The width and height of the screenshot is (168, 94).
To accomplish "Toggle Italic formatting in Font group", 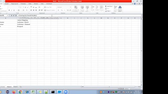I will [12, 10].
